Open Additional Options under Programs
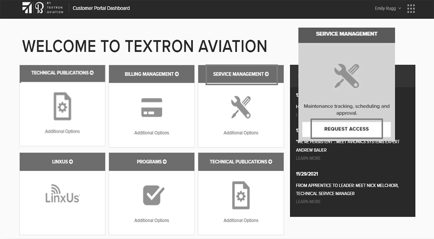The width and height of the screenshot is (434, 239). pos(152,220)
